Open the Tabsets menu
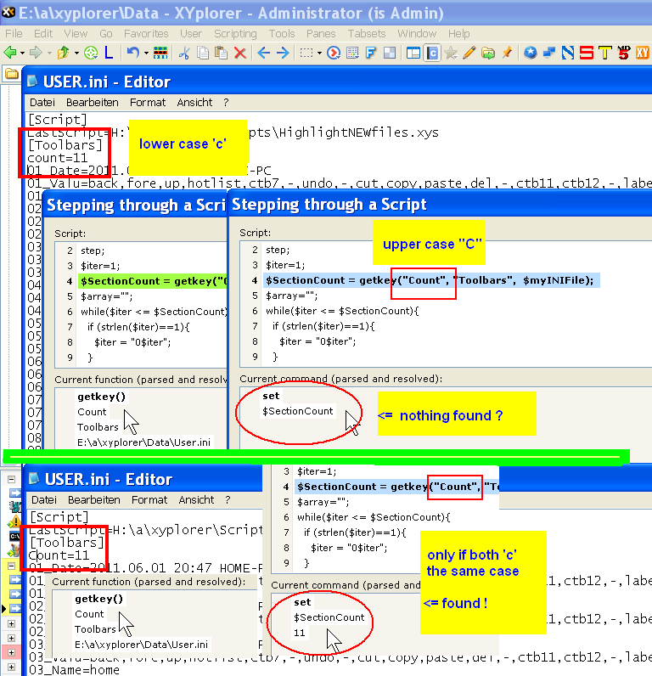 point(367,34)
